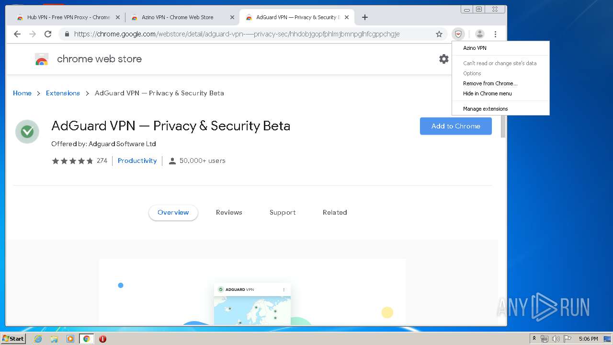Open Internet Explorer from the taskbar

[x=38, y=339]
